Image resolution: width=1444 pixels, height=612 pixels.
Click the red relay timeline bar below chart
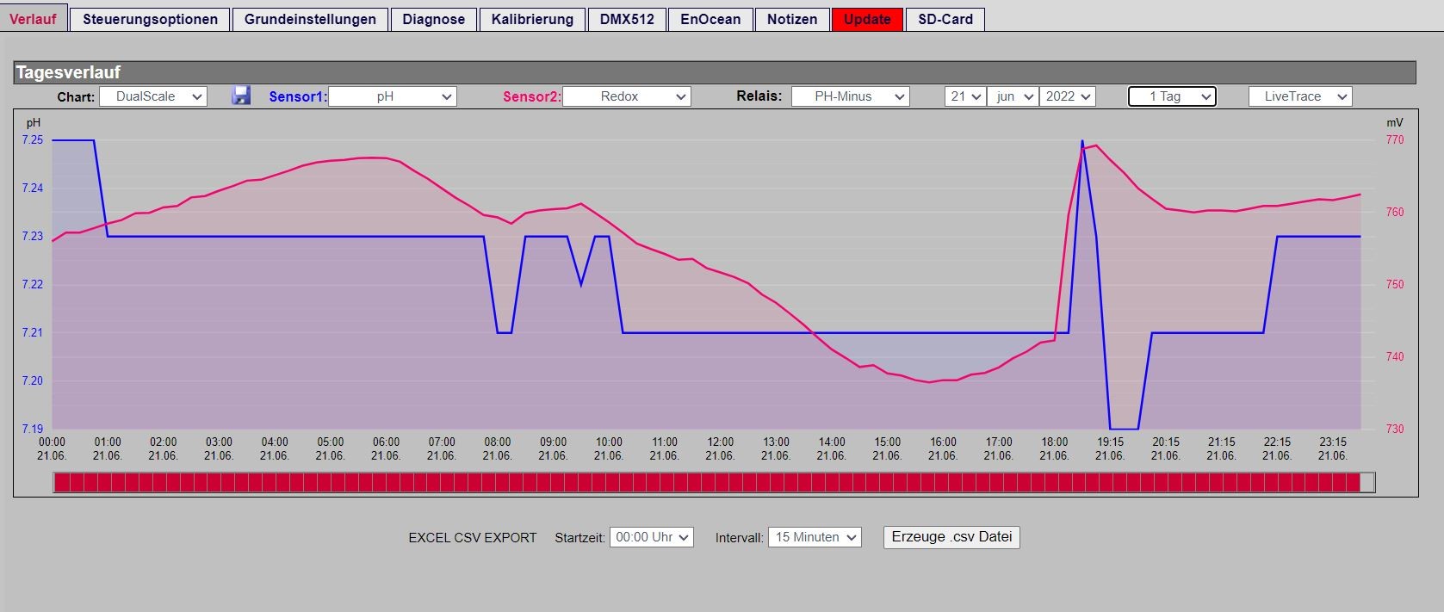coord(714,483)
